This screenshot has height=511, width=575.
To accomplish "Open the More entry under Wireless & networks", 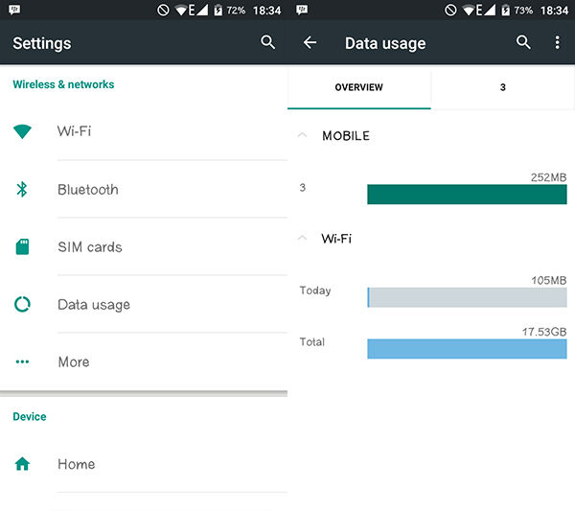I will [x=144, y=361].
